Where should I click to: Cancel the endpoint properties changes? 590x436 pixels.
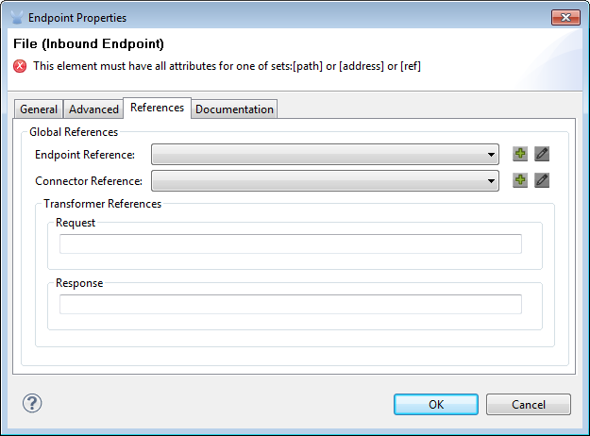[529, 405]
